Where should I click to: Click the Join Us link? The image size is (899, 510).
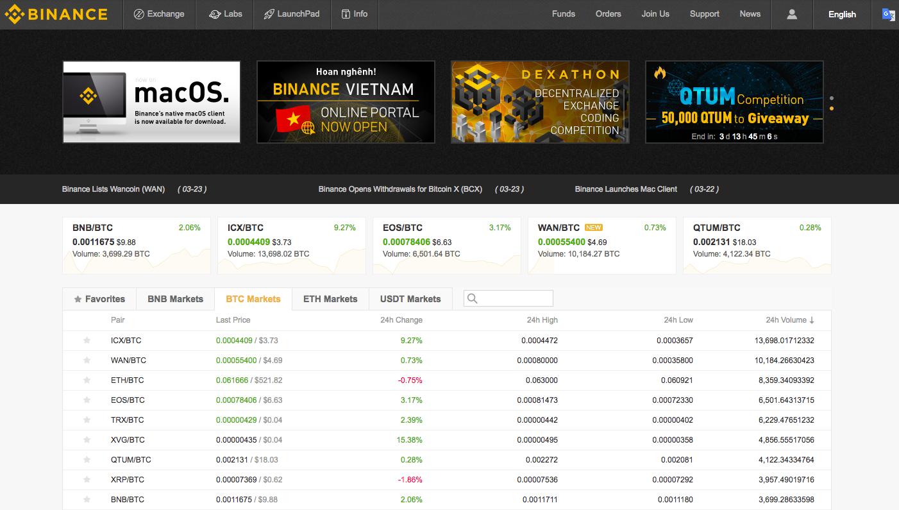pos(655,14)
